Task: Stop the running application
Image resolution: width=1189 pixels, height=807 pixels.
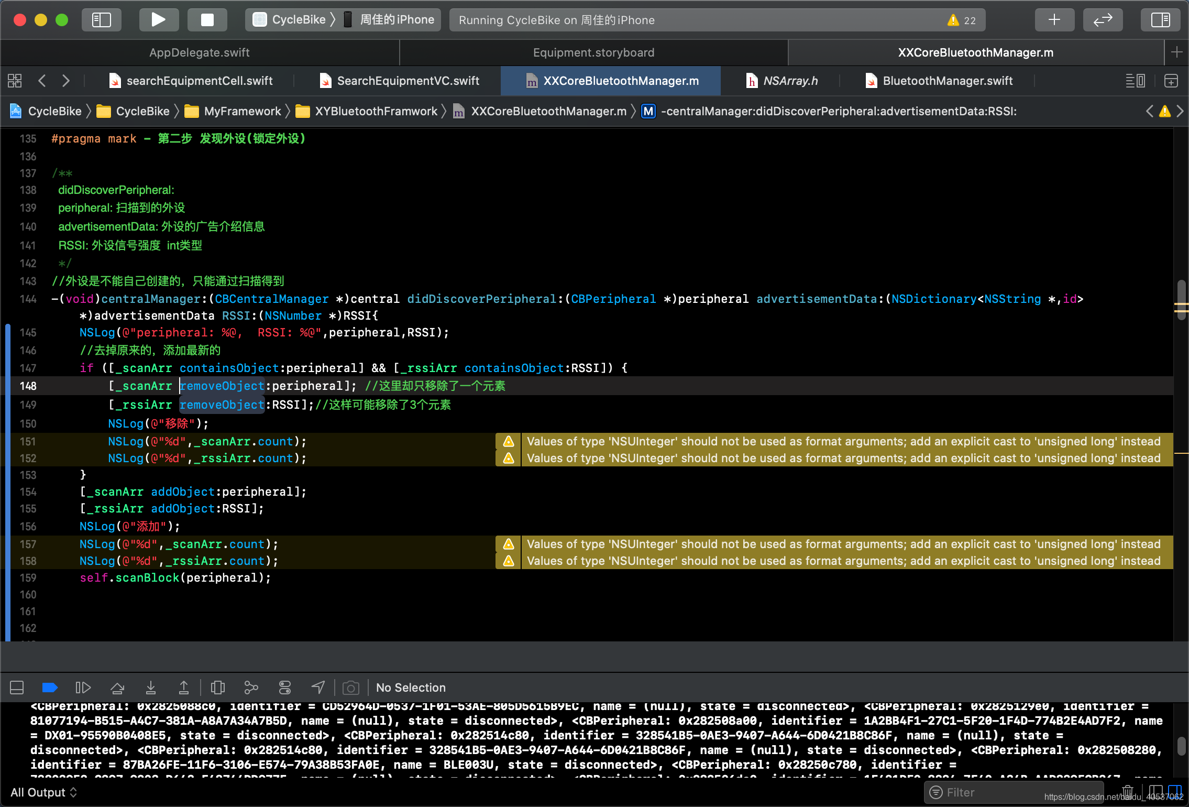Action: (x=207, y=20)
